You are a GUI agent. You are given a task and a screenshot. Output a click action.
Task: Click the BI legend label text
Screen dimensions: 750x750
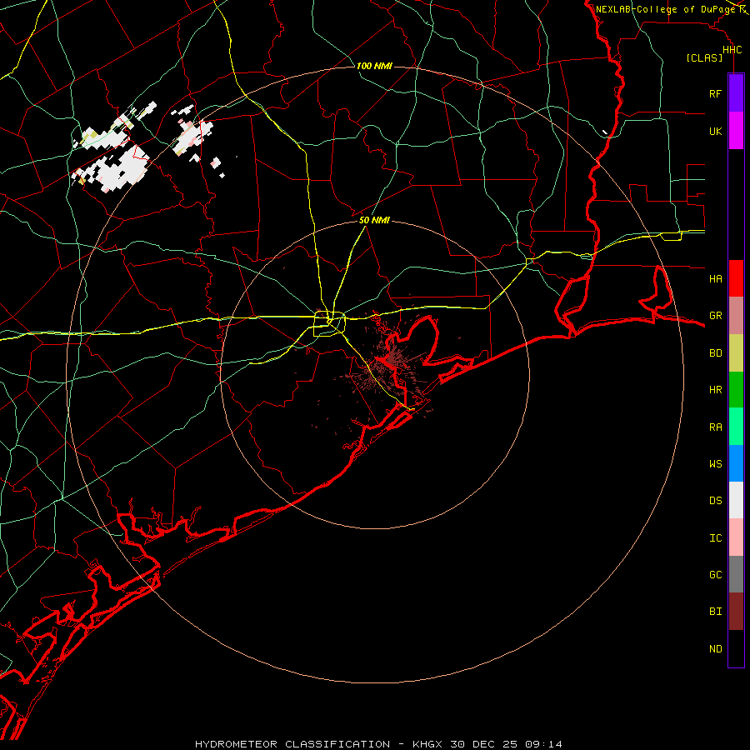(x=715, y=612)
